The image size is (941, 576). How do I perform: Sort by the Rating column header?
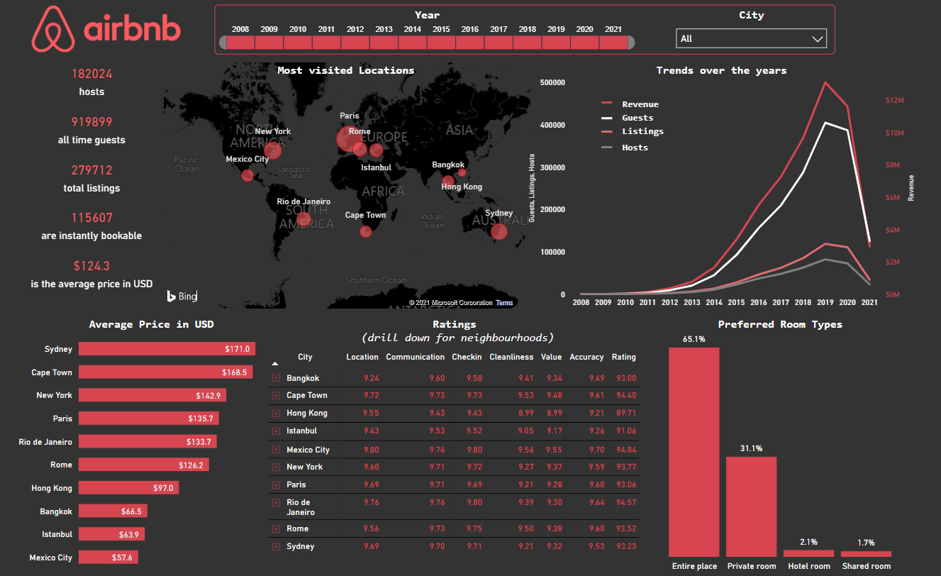click(624, 357)
